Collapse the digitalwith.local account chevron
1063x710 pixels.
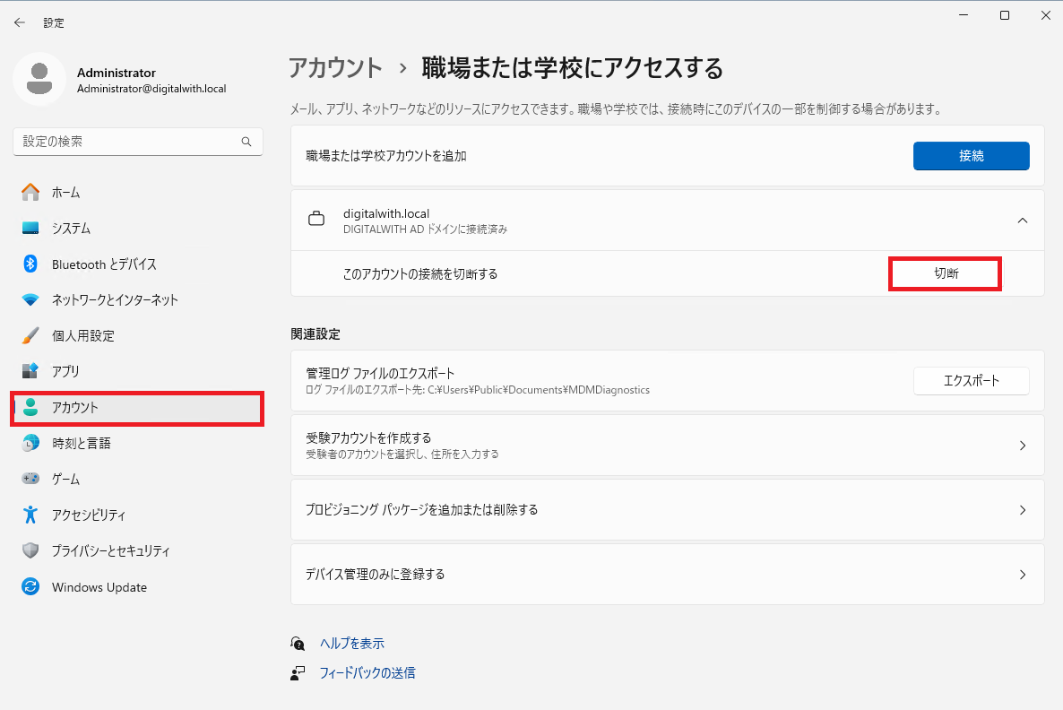pyautogui.click(x=1023, y=221)
